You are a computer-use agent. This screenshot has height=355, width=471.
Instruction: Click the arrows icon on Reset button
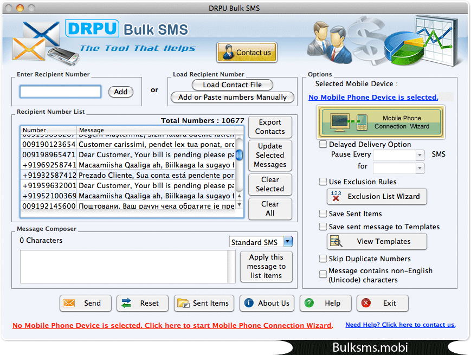tap(126, 303)
